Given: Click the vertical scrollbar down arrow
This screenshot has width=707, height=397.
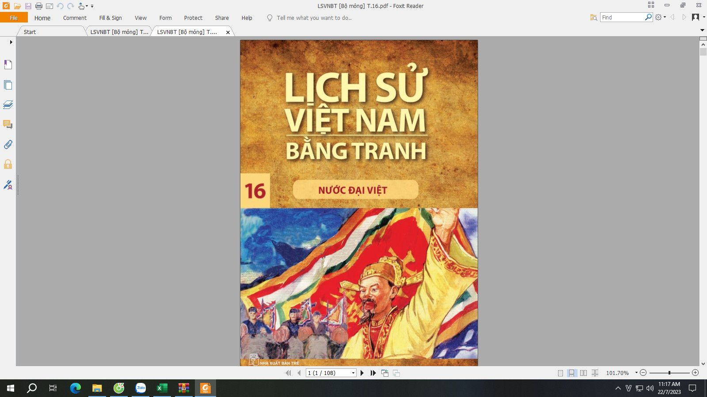Looking at the screenshot, I should pyautogui.click(x=703, y=364).
